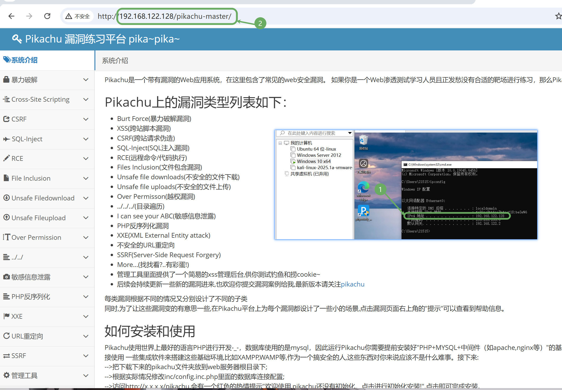562x390 pixels.
Task: Click the list icon beside ../../
Action: coord(6,257)
